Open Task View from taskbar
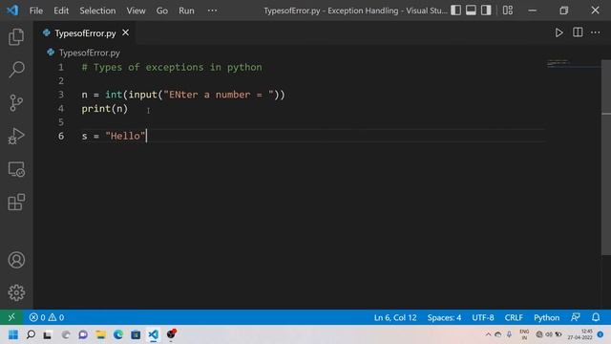The height and width of the screenshot is (344, 611). tap(48, 334)
